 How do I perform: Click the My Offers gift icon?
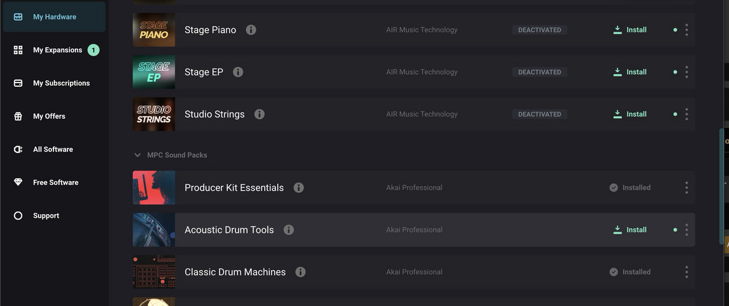point(18,116)
